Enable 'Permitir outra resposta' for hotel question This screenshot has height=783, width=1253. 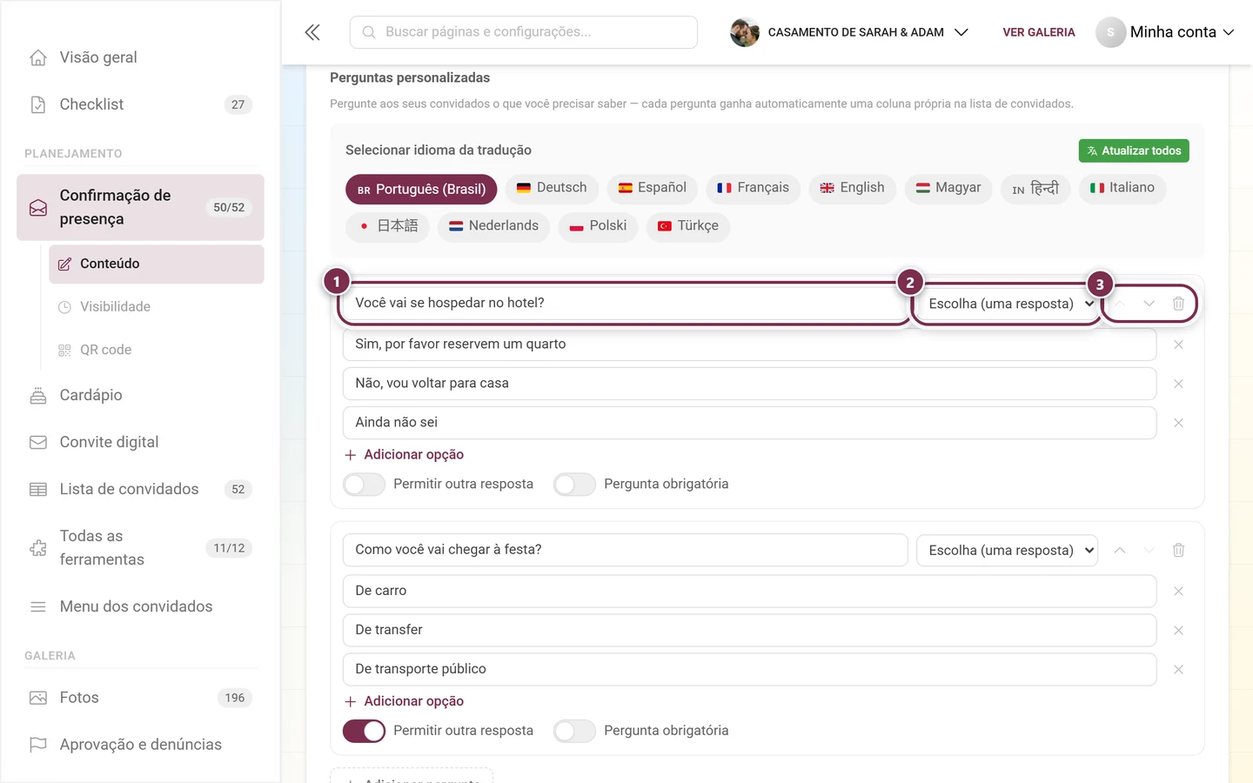coord(364,485)
